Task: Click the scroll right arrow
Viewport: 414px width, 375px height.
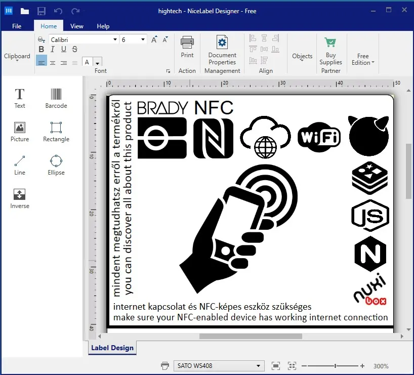Action: click(402, 336)
